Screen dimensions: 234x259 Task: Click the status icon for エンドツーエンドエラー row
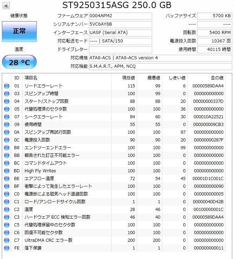(x=7, y=148)
